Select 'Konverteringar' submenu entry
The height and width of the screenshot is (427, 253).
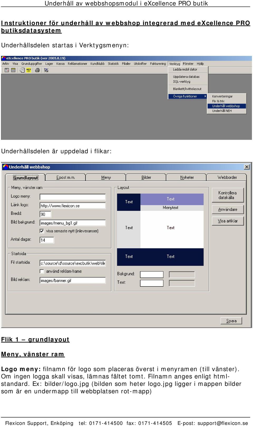tap(227, 96)
